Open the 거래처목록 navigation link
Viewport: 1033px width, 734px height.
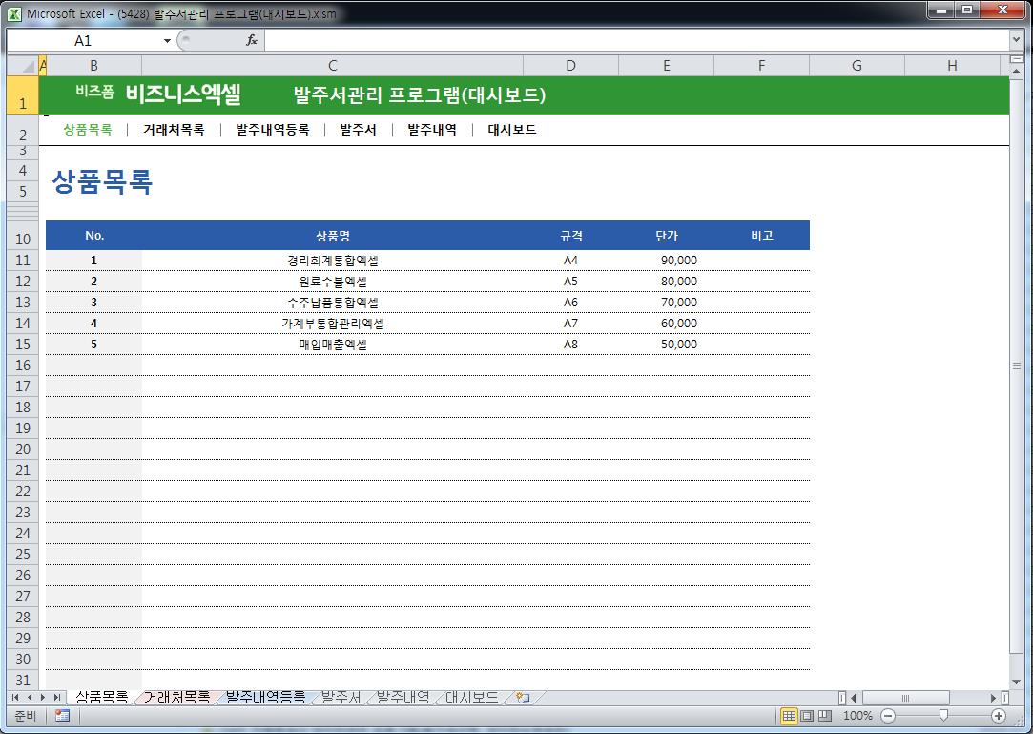click(x=174, y=129)
